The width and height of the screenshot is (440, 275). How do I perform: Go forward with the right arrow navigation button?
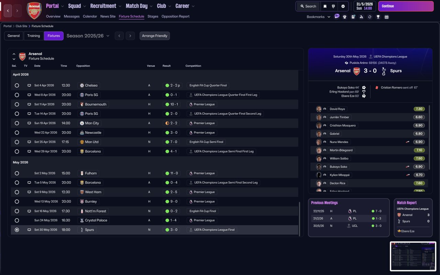click(17, 11)
